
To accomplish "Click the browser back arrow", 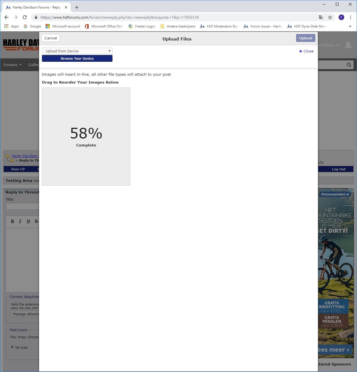I will pos(7,17).
